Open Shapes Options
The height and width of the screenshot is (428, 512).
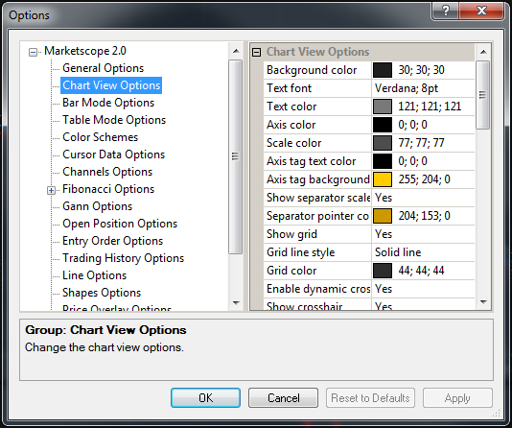point(102,293)
